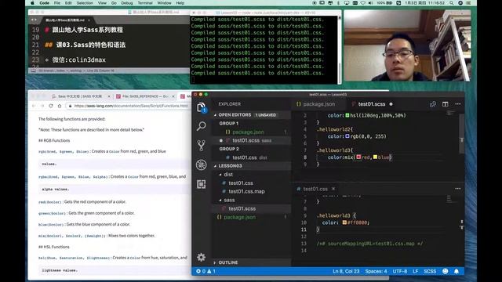Open the Extensions view in activity bar
The width and height of the screenshot is (502, 282).
click(201, 184)
